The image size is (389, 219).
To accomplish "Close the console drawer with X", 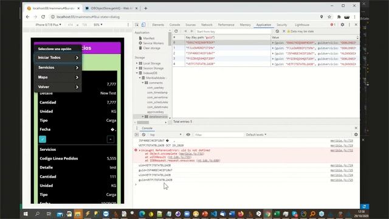I will click(x=356, y=128).
